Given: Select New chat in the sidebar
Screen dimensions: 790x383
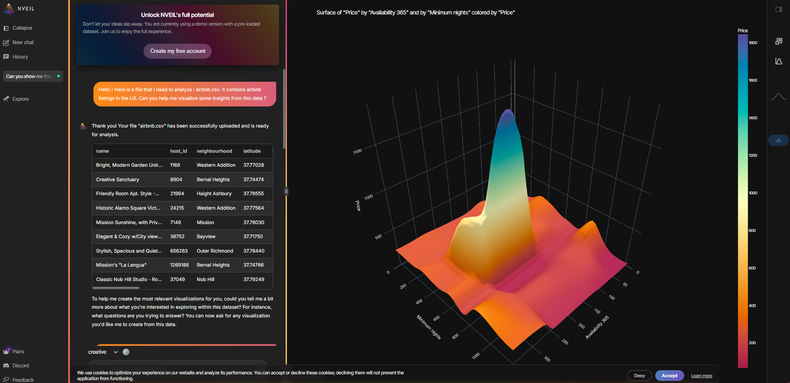Looking at the screenshot, I should (23, 43).
